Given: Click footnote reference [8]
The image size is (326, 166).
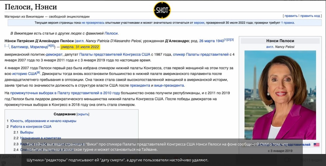Looking at the screenshot, I should point(38,72).
